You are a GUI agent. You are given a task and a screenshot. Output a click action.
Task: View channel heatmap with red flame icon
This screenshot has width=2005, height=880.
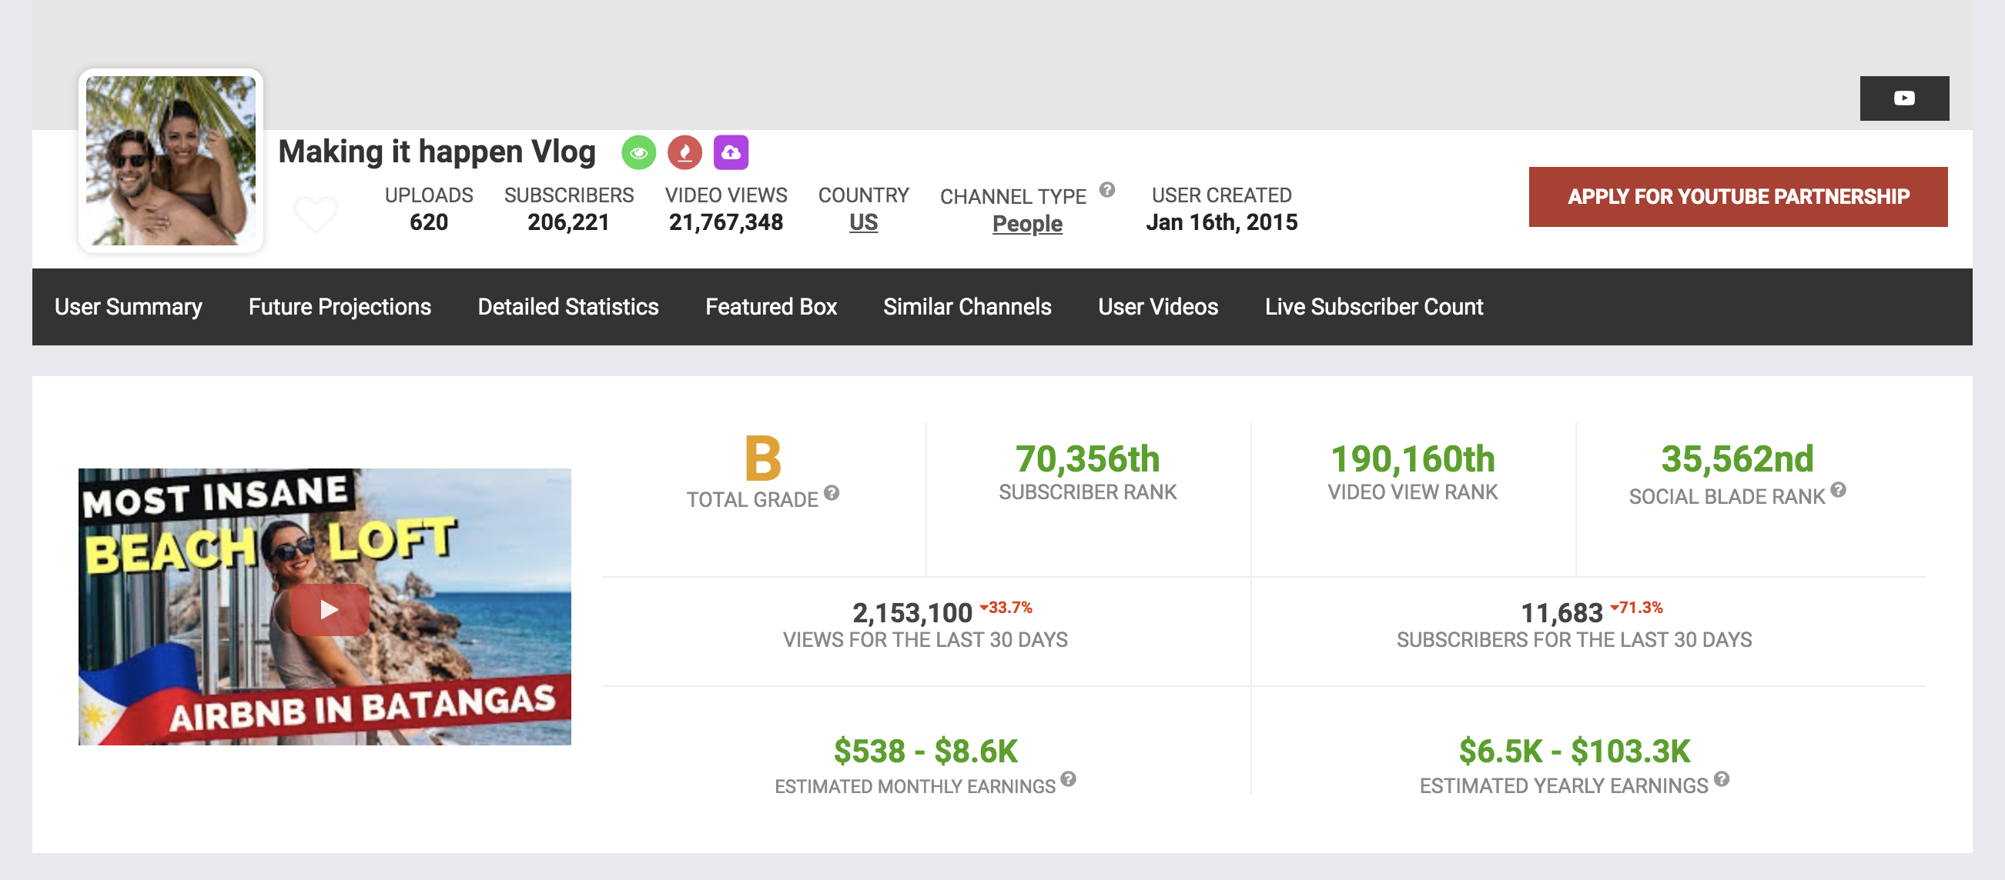point(685,152)
